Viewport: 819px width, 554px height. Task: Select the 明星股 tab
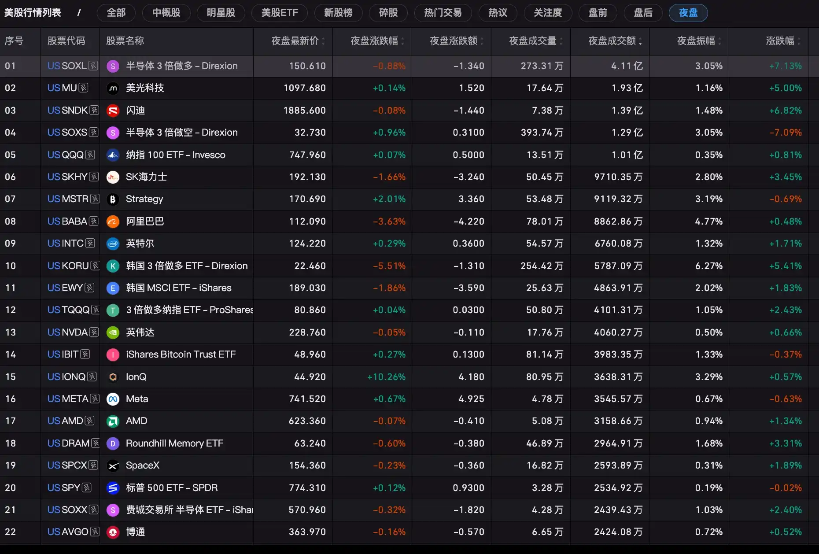[221, 13]
